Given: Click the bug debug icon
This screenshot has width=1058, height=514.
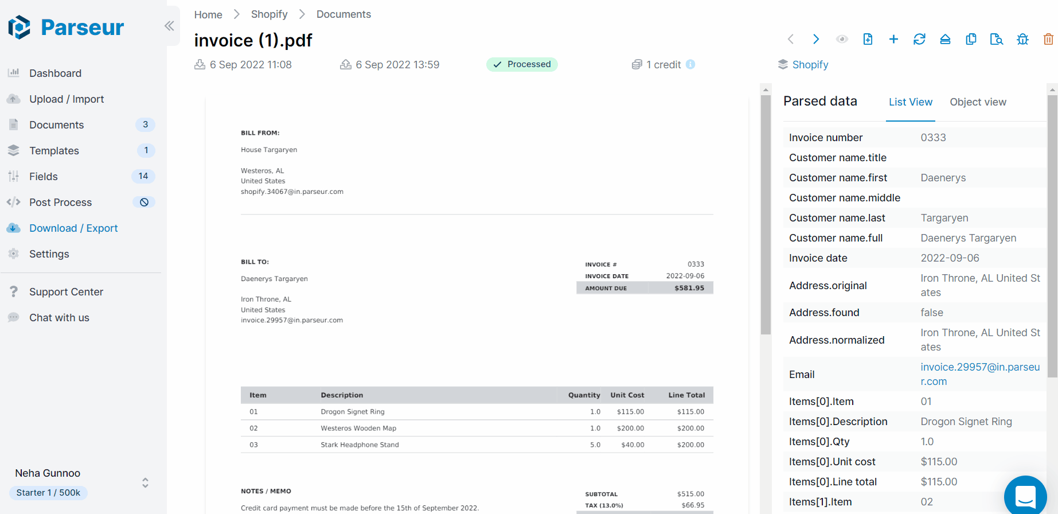Looking at the screenshot, I should [x=1022, y=39].
